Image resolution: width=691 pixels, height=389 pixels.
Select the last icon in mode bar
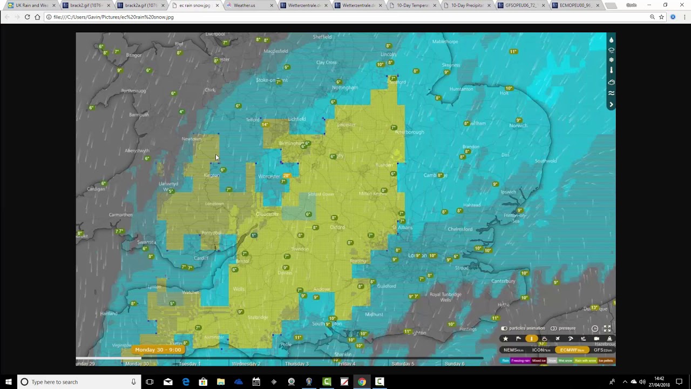[609, 339]
